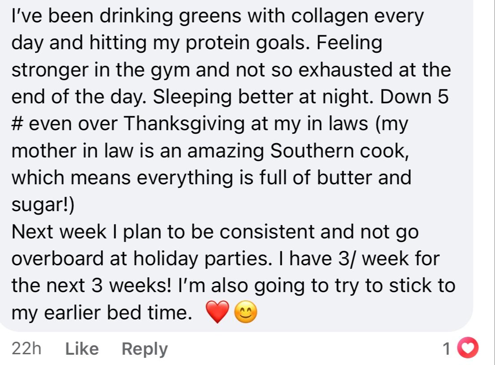
Task: Click 'Next week' at paragraph start
Action: pyautogui.click(x=59, y=232)
